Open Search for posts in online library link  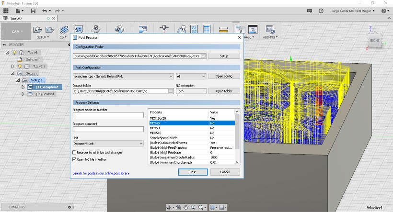tap(101, 173)
